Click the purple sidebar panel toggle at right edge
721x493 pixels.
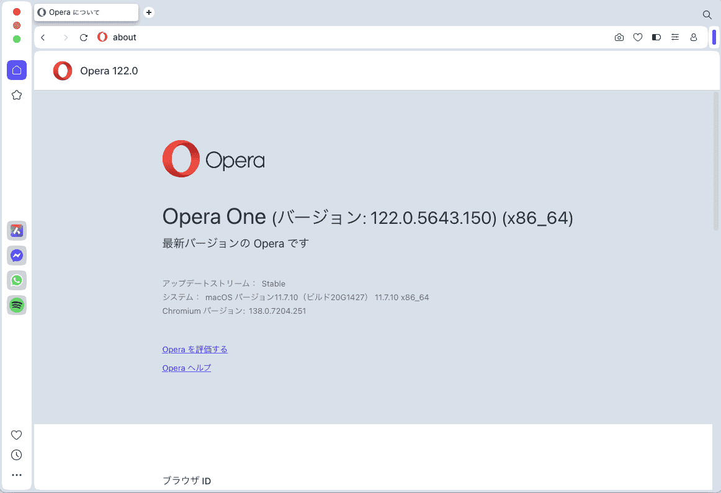714,37
